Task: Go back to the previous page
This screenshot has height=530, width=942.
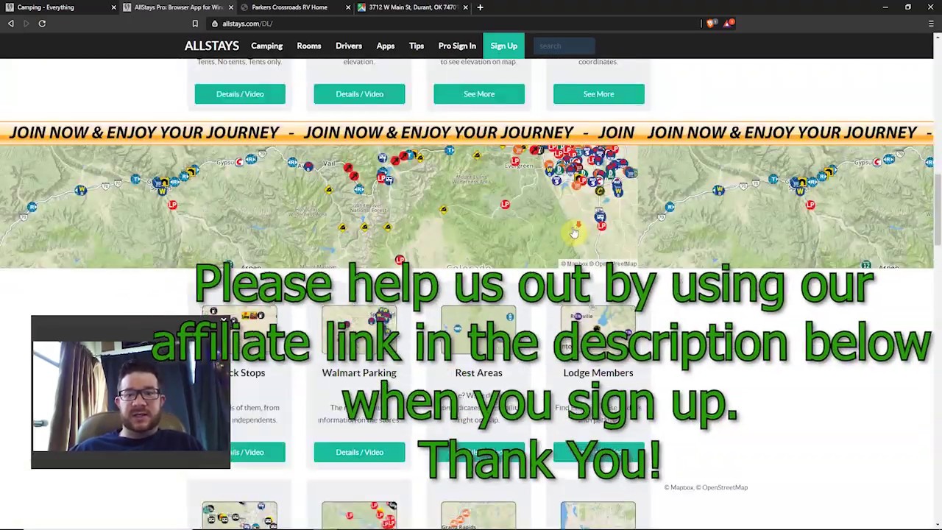Action: [x=11, y=24]
